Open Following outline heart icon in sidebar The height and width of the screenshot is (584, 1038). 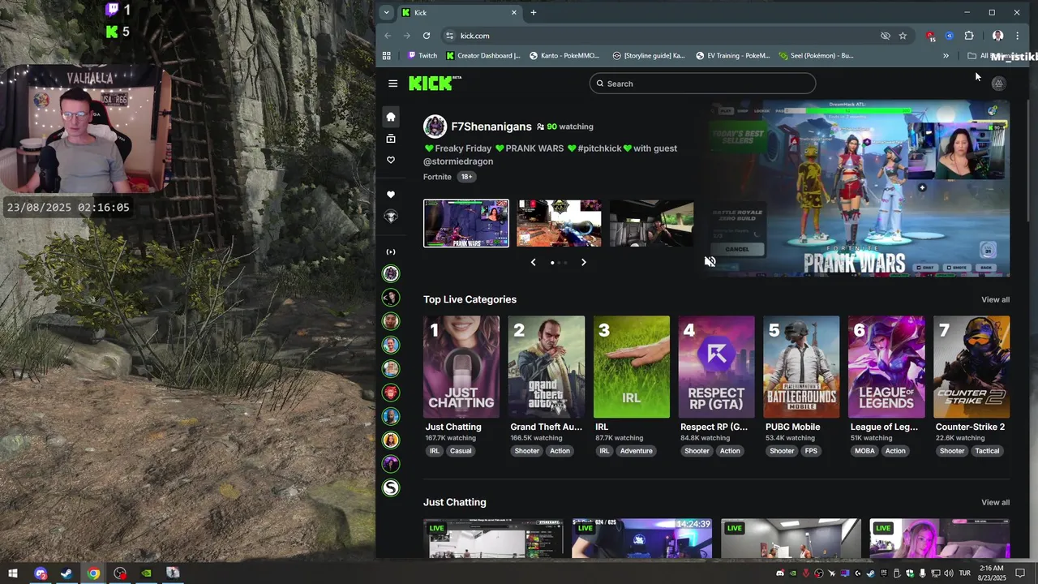point(391,161)
